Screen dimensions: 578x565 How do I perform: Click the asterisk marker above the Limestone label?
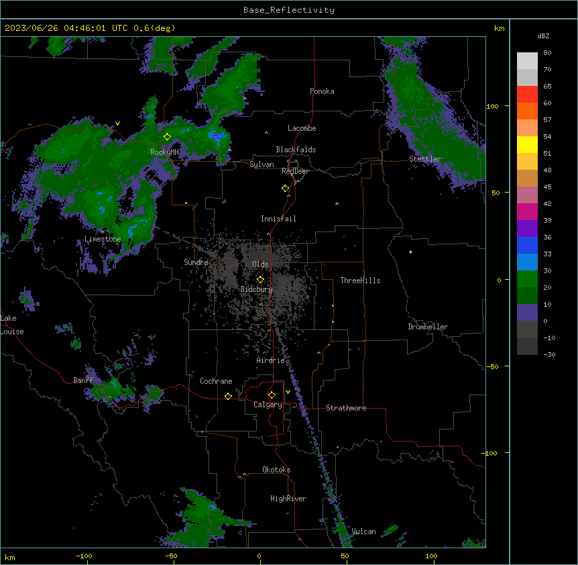coord(103,232)
